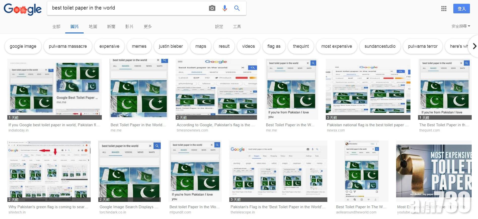Open 設定 settings link
This screenshot has height=219, width=478.
pyautogui.click(x=219, y=26)
